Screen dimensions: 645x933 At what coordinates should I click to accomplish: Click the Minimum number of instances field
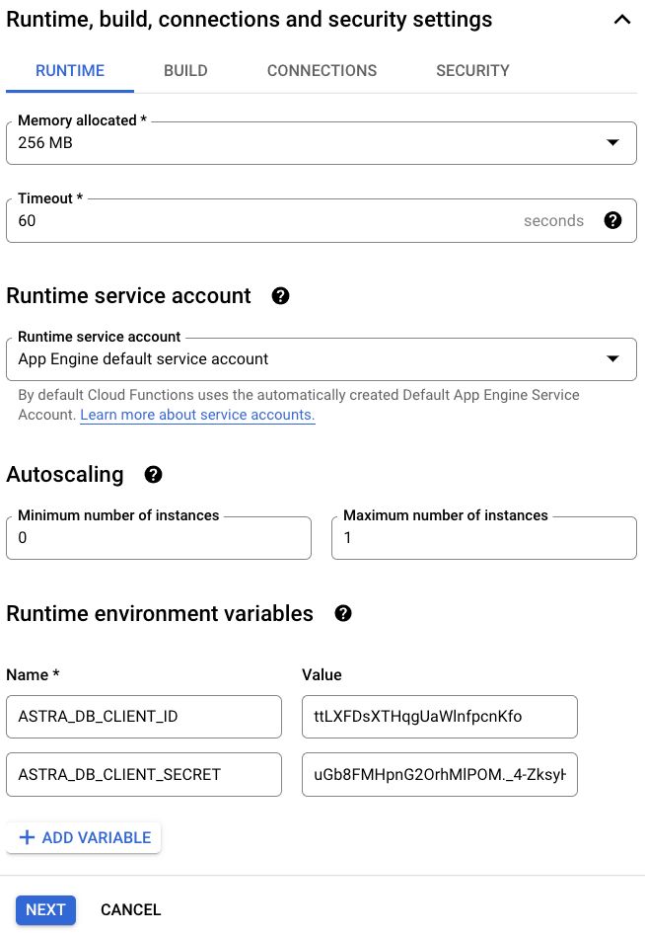coord(159,538)
